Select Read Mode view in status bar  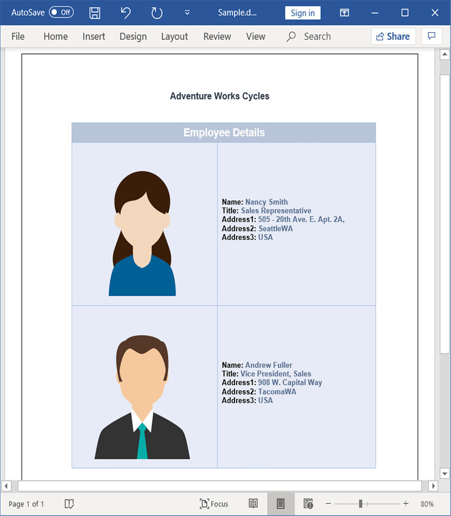[x=253, y=504]
